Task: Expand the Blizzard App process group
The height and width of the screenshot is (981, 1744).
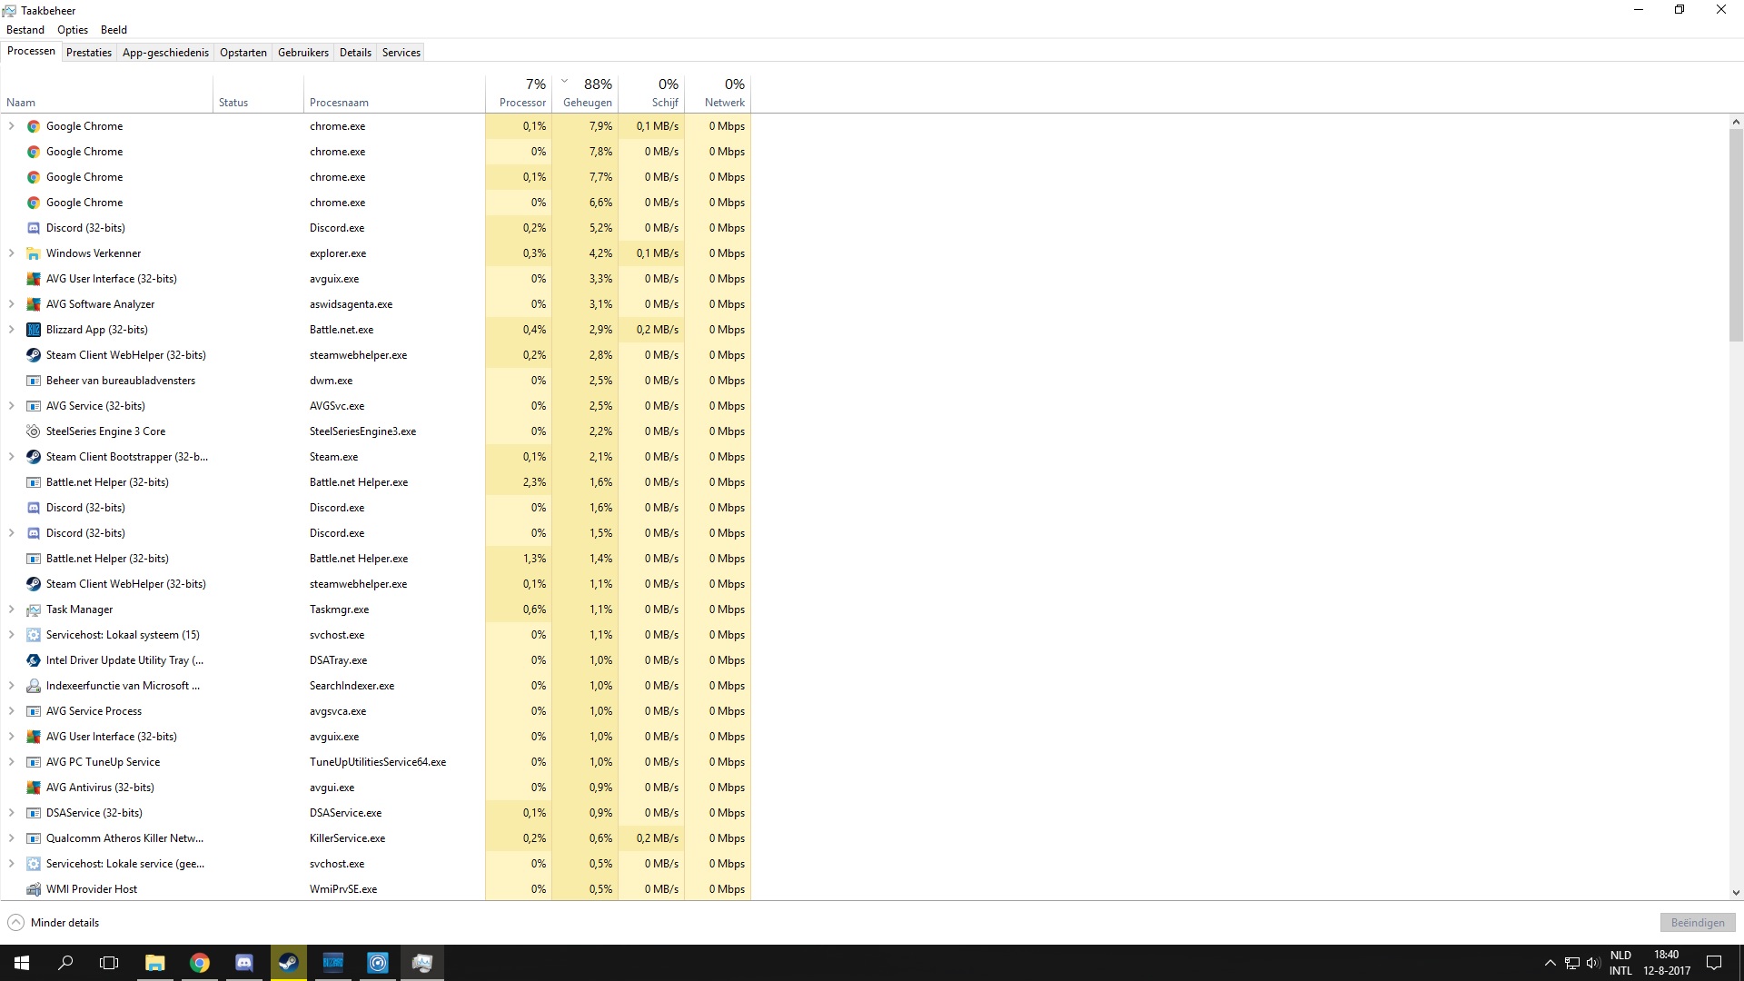Action: [11, 330]
